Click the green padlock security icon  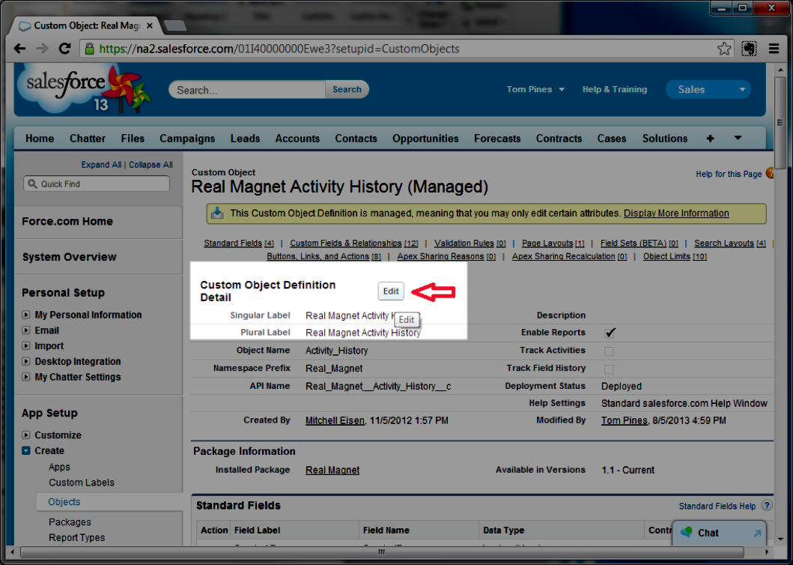(90, 49)
